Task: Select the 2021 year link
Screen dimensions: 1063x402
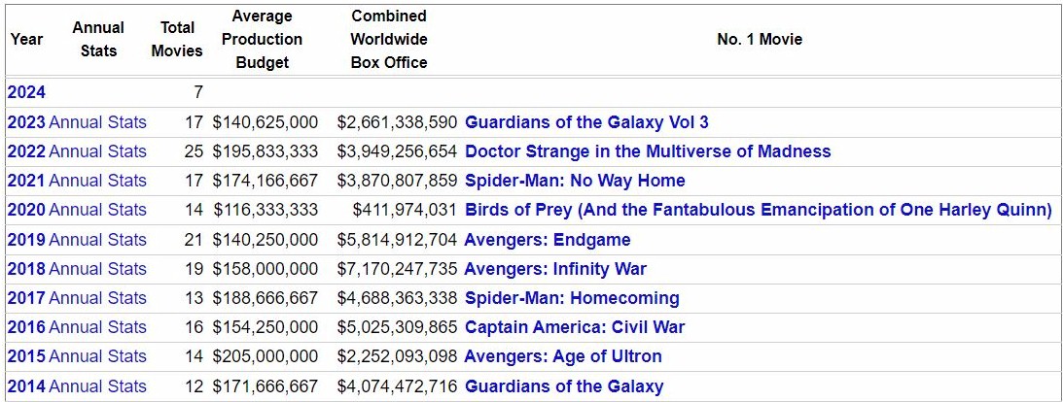Action: 26,181
